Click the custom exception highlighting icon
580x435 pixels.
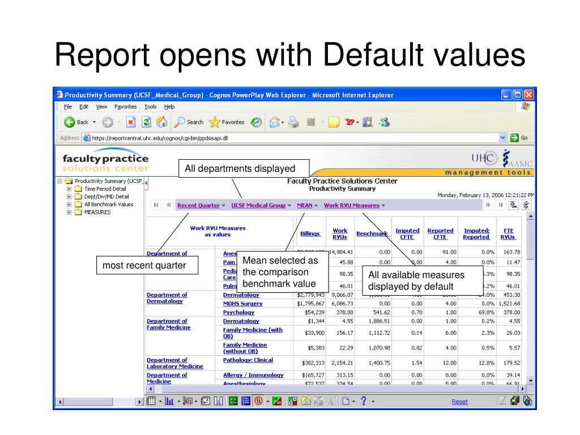(293, 401)
